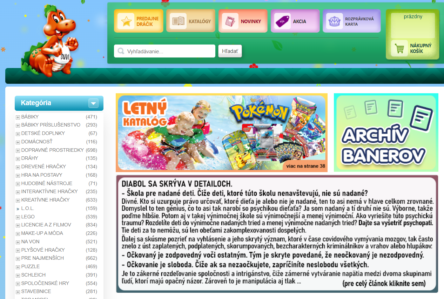Open the shopping cart icon
This screenshot has height=299, width=444.
[399, 49]
